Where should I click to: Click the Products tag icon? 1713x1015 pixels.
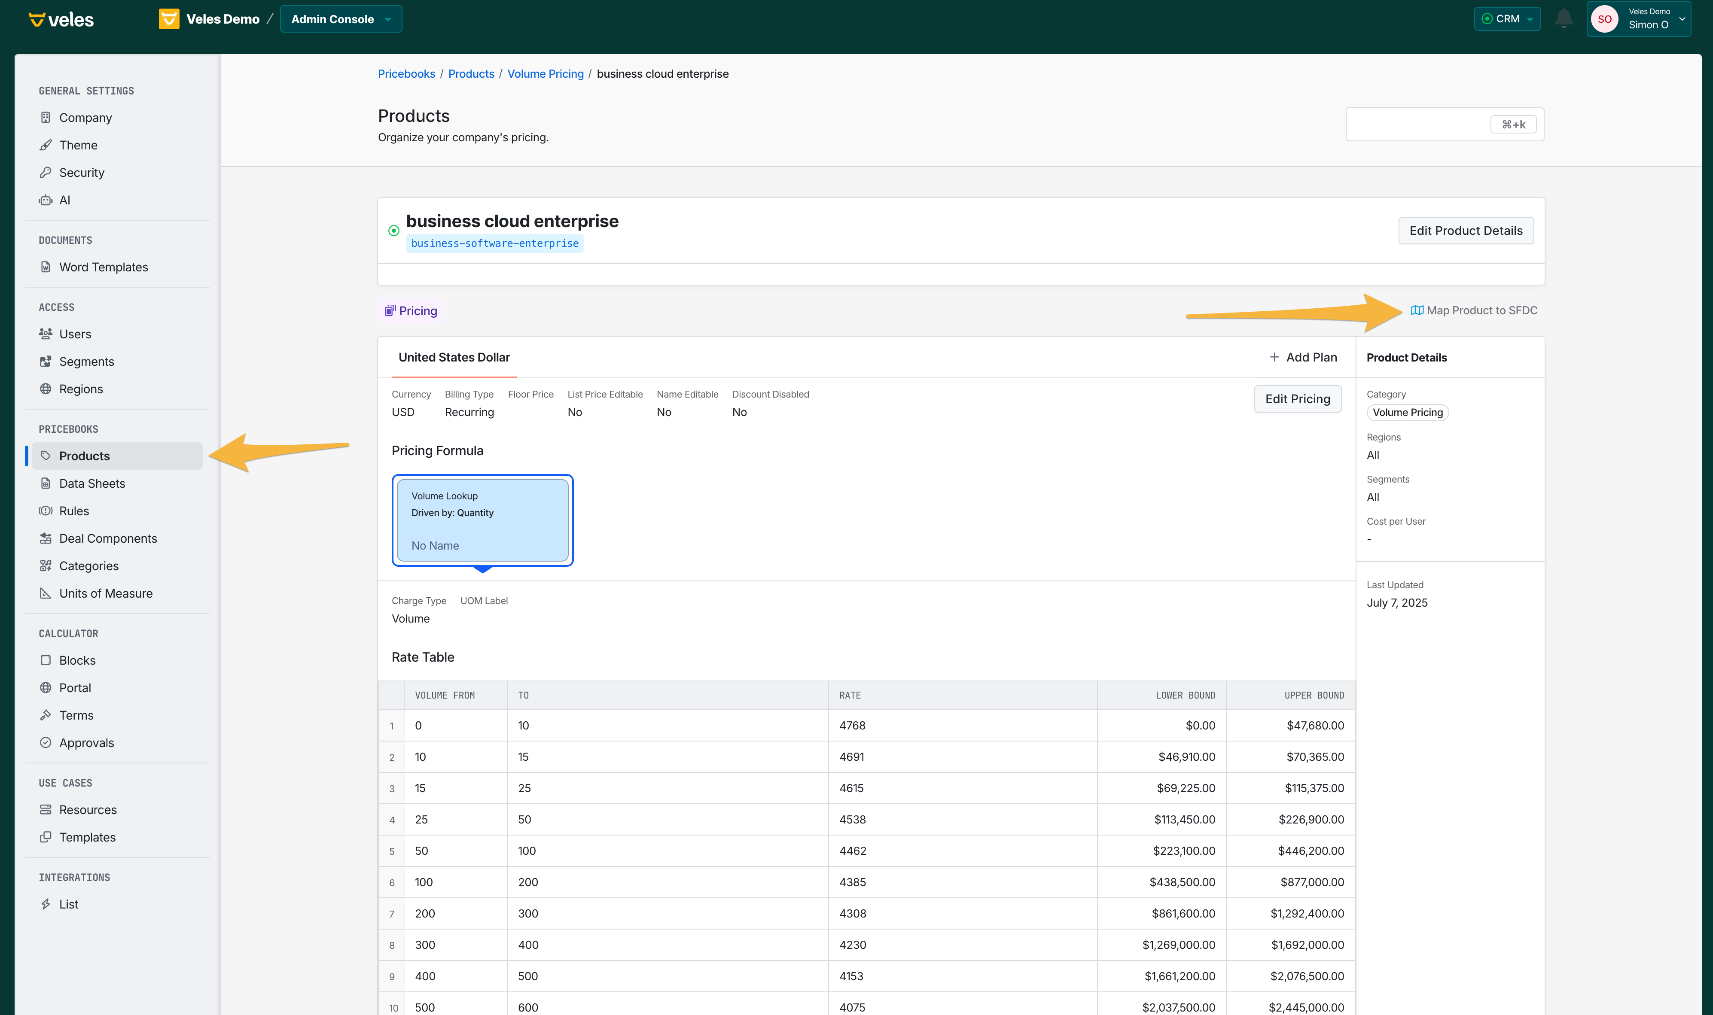(x=46, y=456)
